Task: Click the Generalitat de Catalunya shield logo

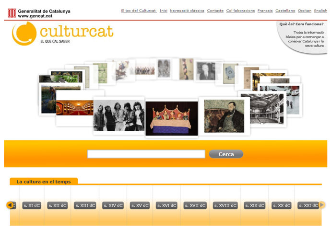Action: [x=12, y=13]
